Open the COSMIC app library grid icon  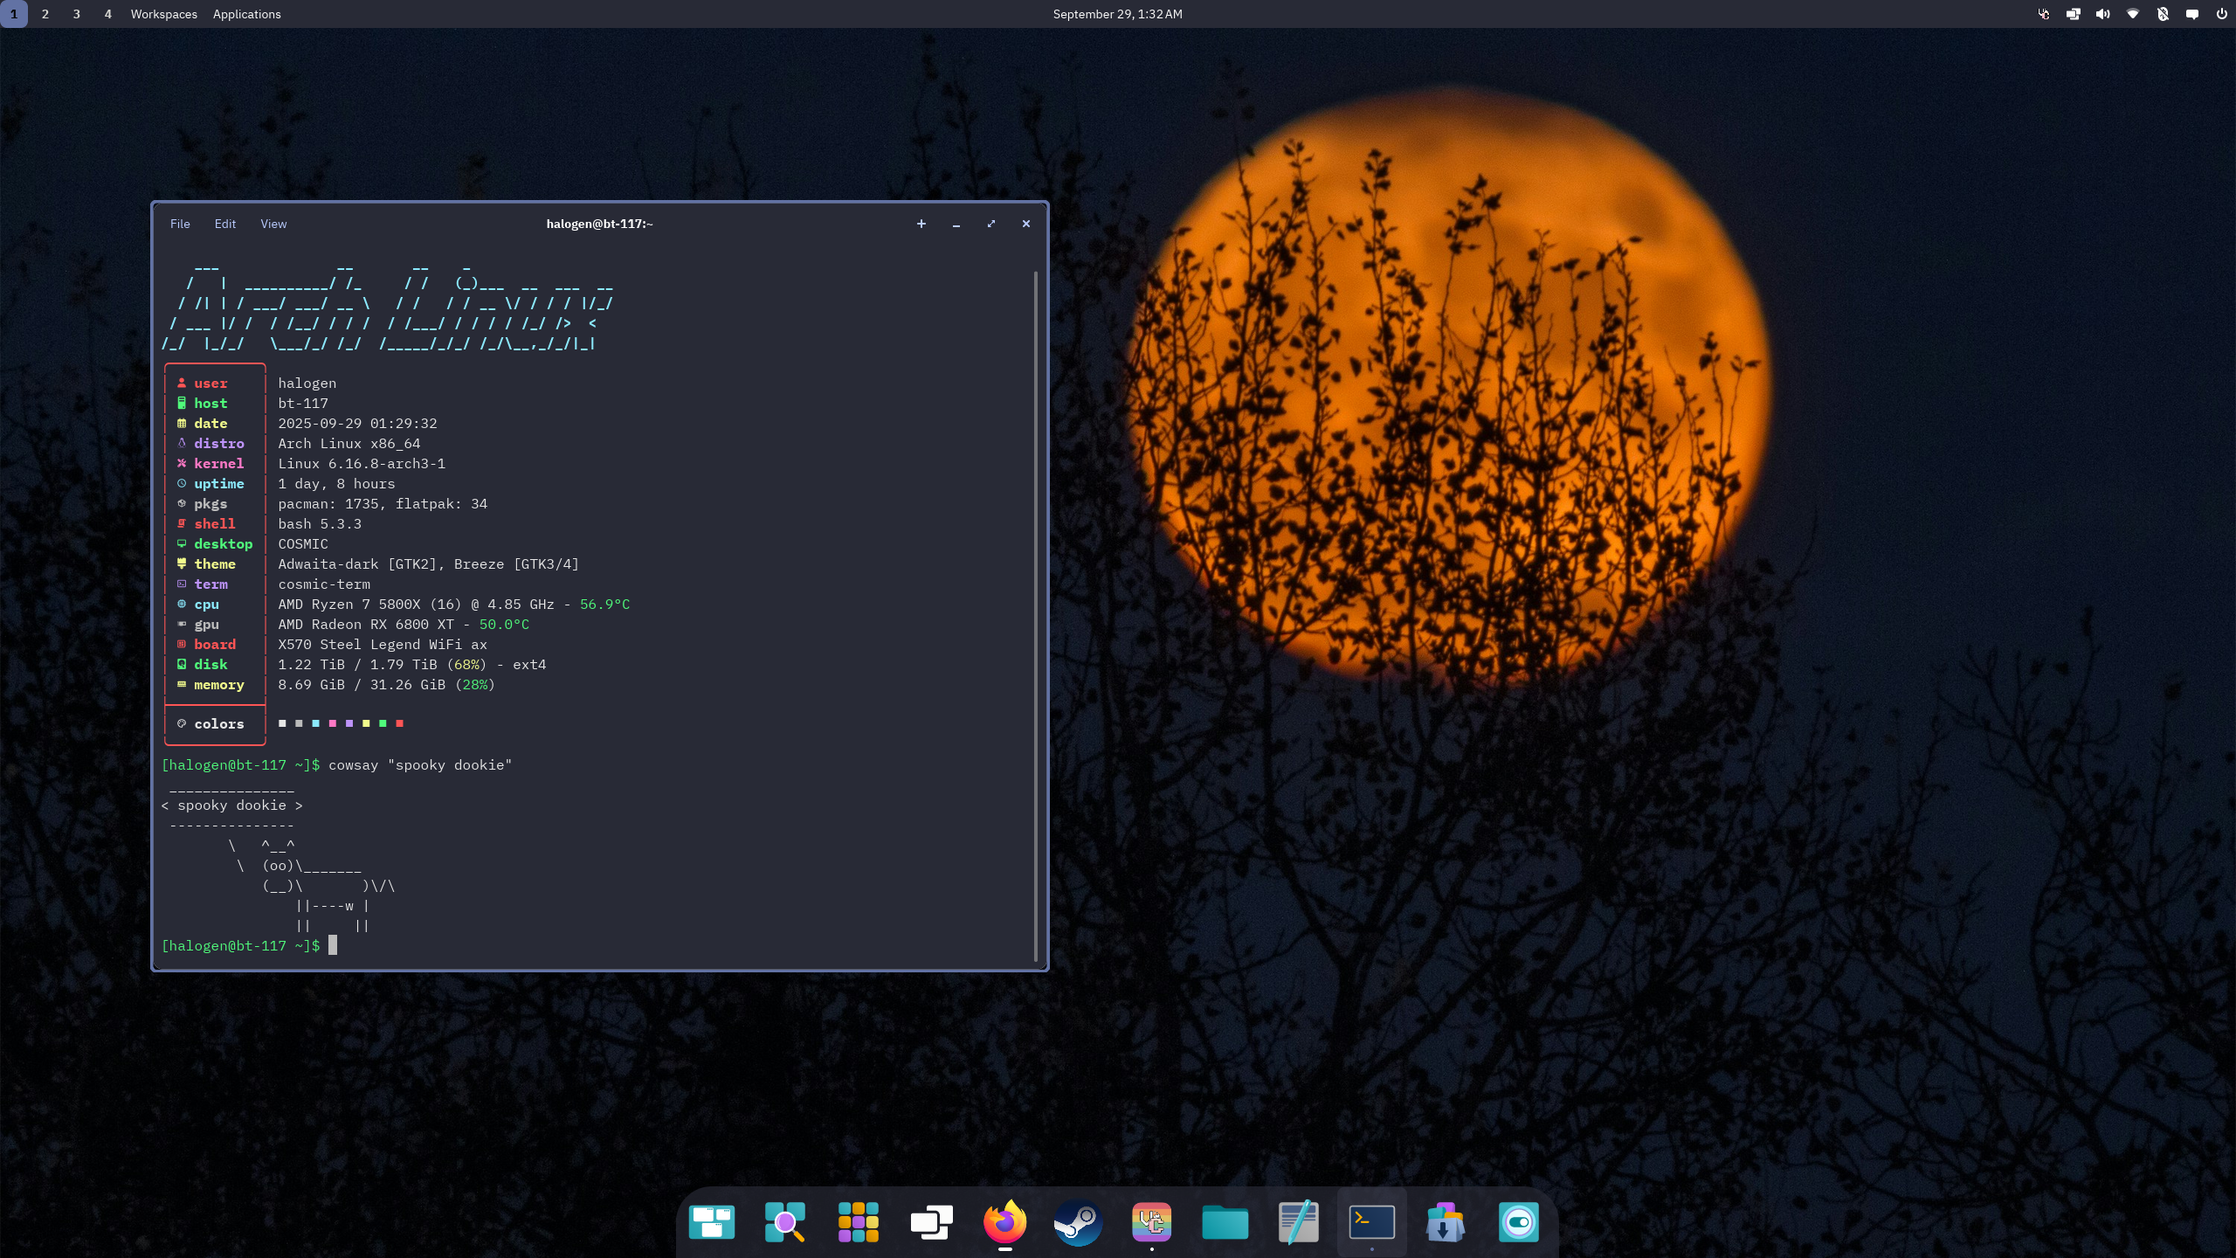click(858, 1221)
